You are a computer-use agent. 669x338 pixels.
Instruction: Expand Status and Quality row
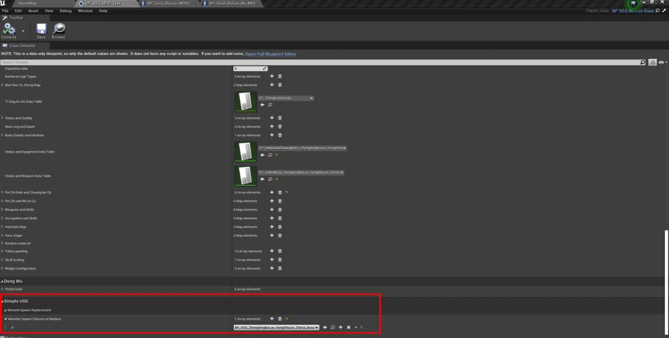[2, 118]
